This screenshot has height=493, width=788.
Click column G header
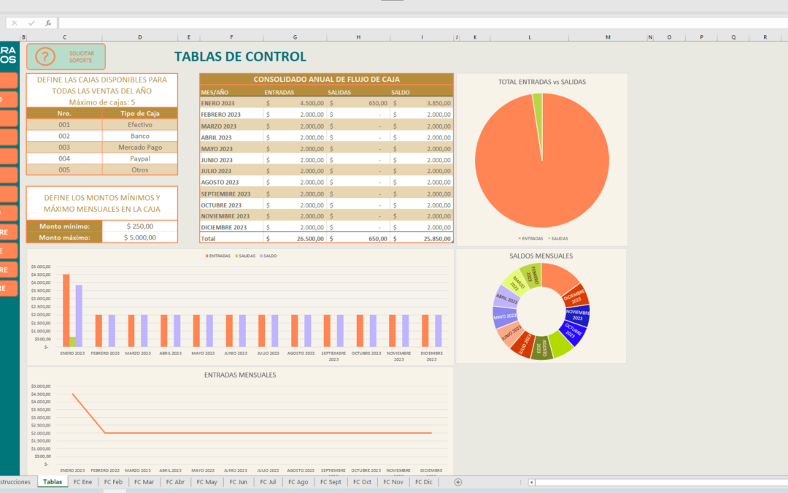tap(295, 37)
